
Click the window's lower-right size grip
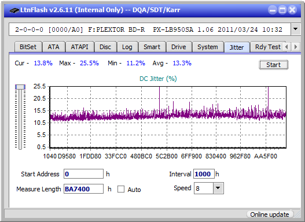coord(297,214)
